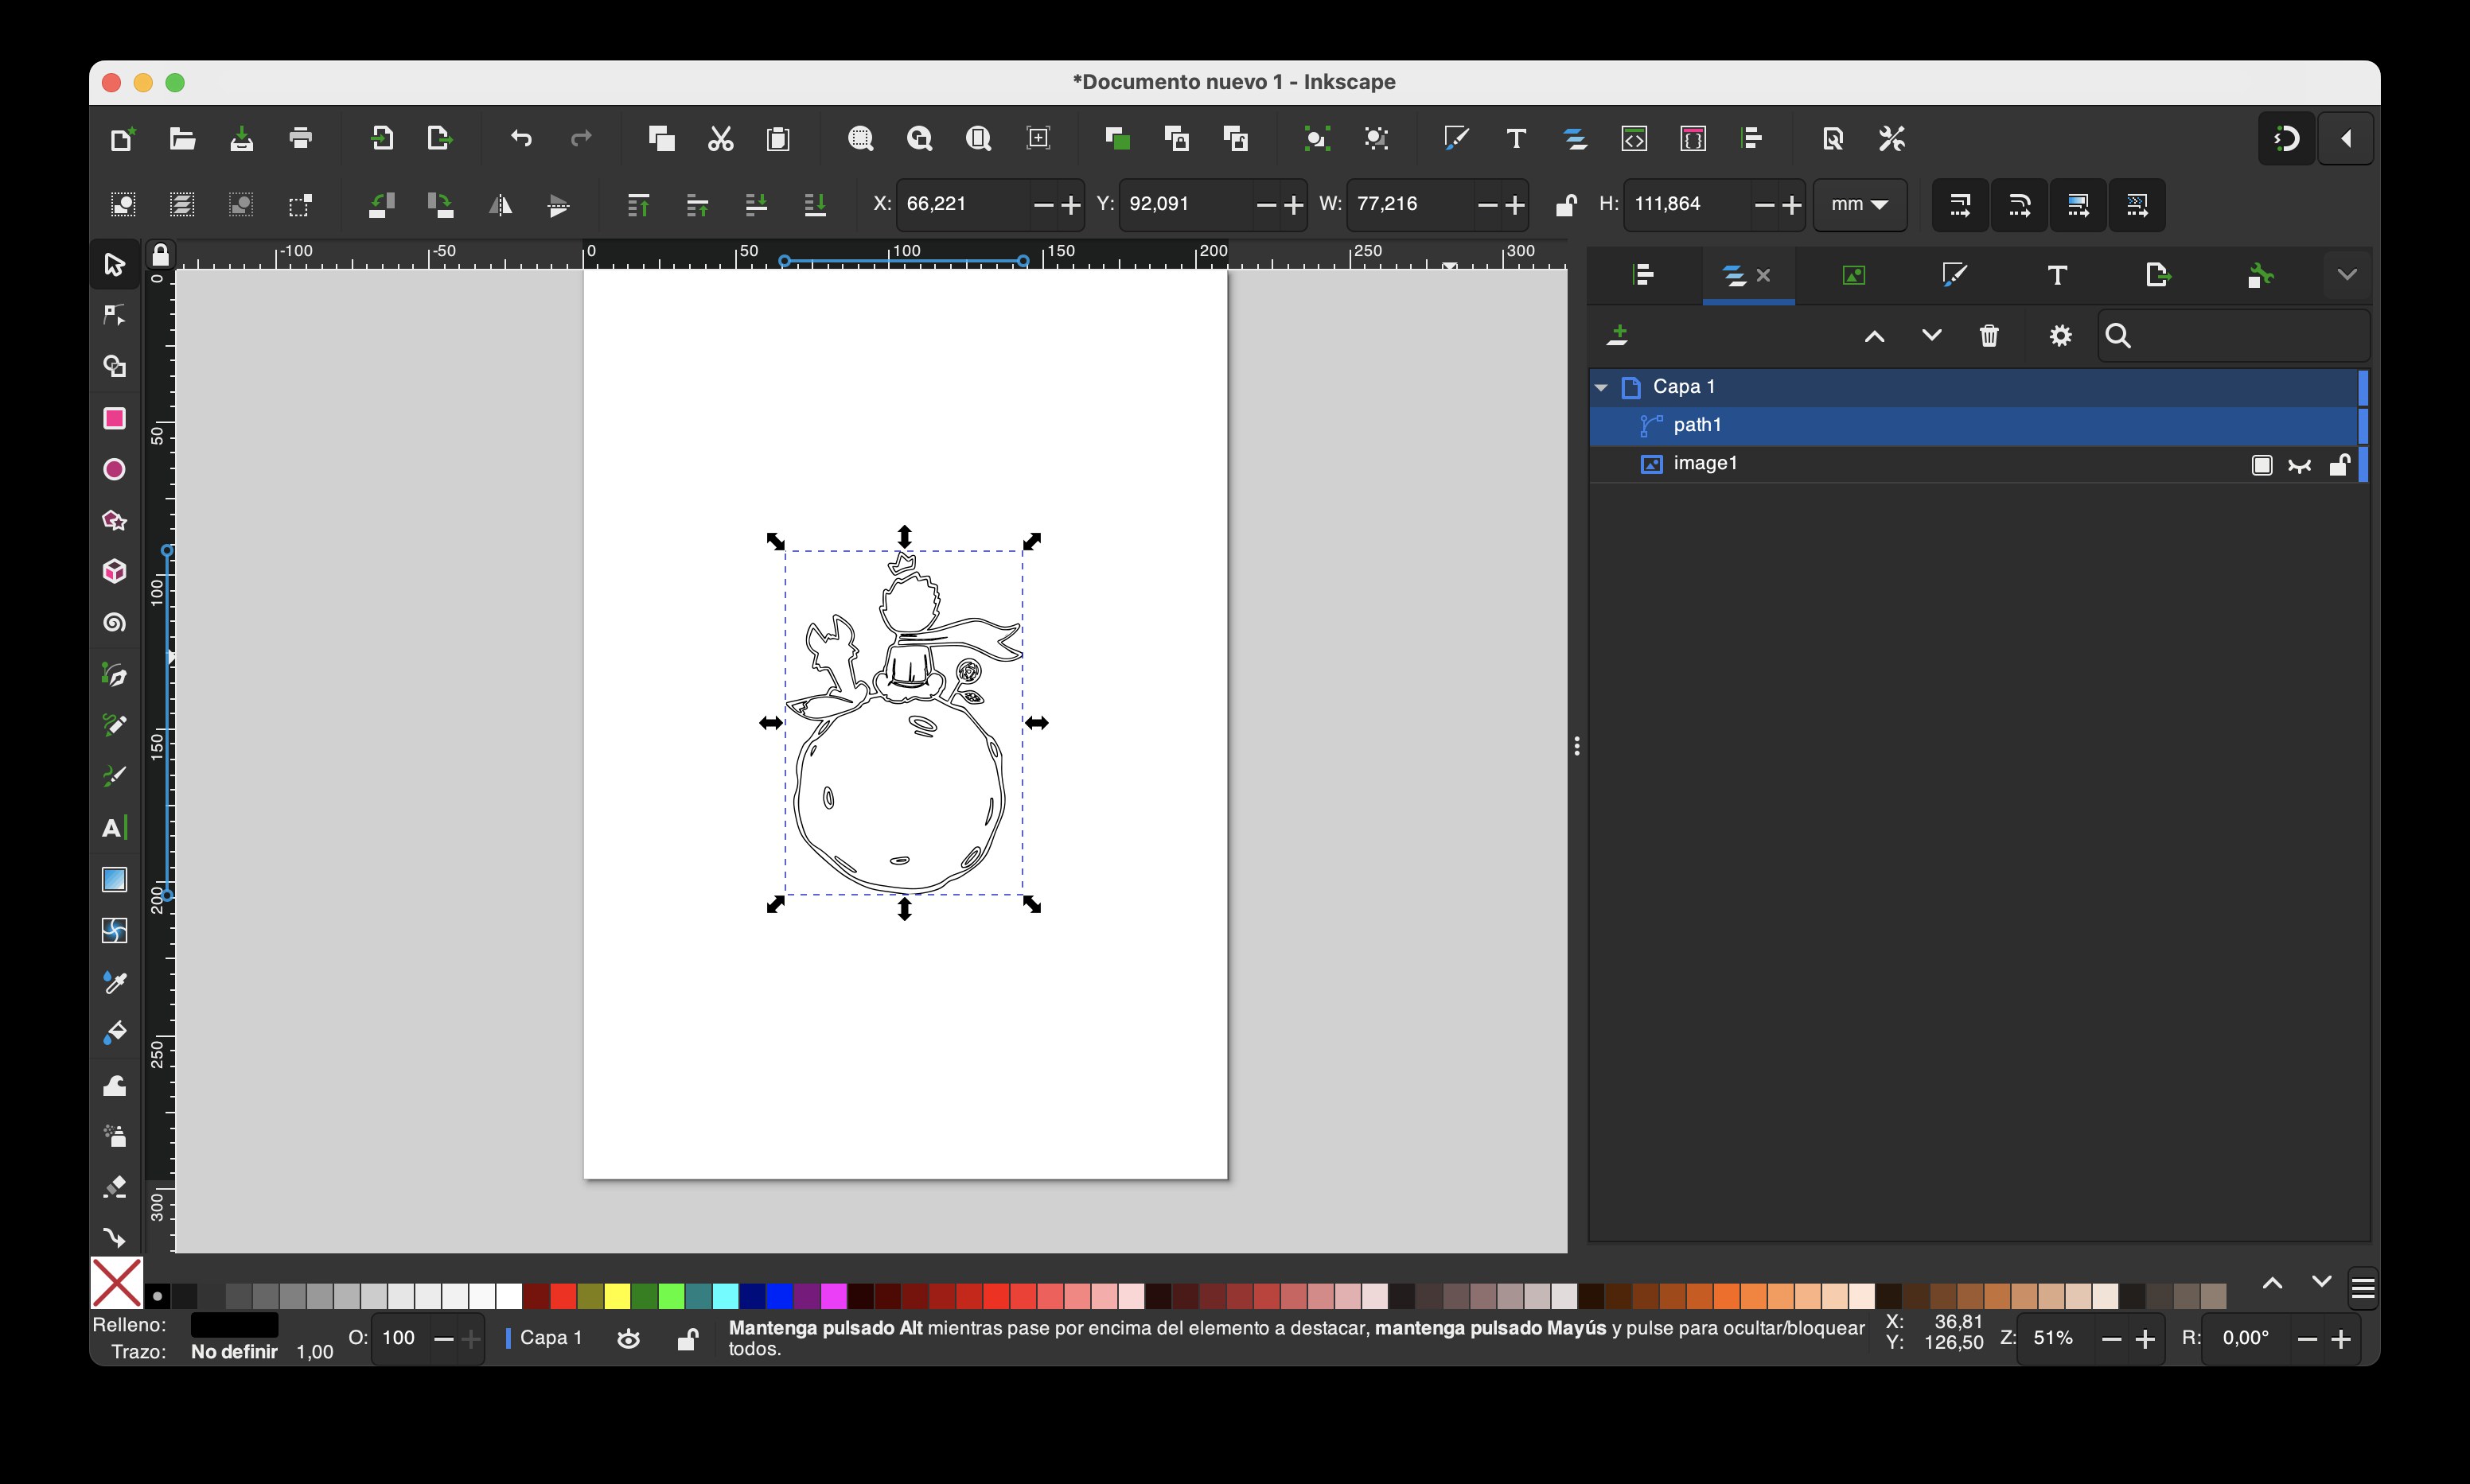Viewport: 2470px width, 1484px height.
Task: Select the 3D box tool
Action: [114, 571]
